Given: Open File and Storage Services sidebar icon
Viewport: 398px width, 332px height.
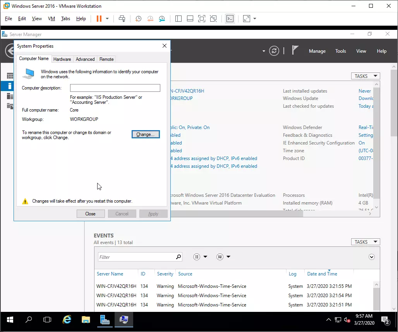Looking at the screenshot, I should pos(10,106).
